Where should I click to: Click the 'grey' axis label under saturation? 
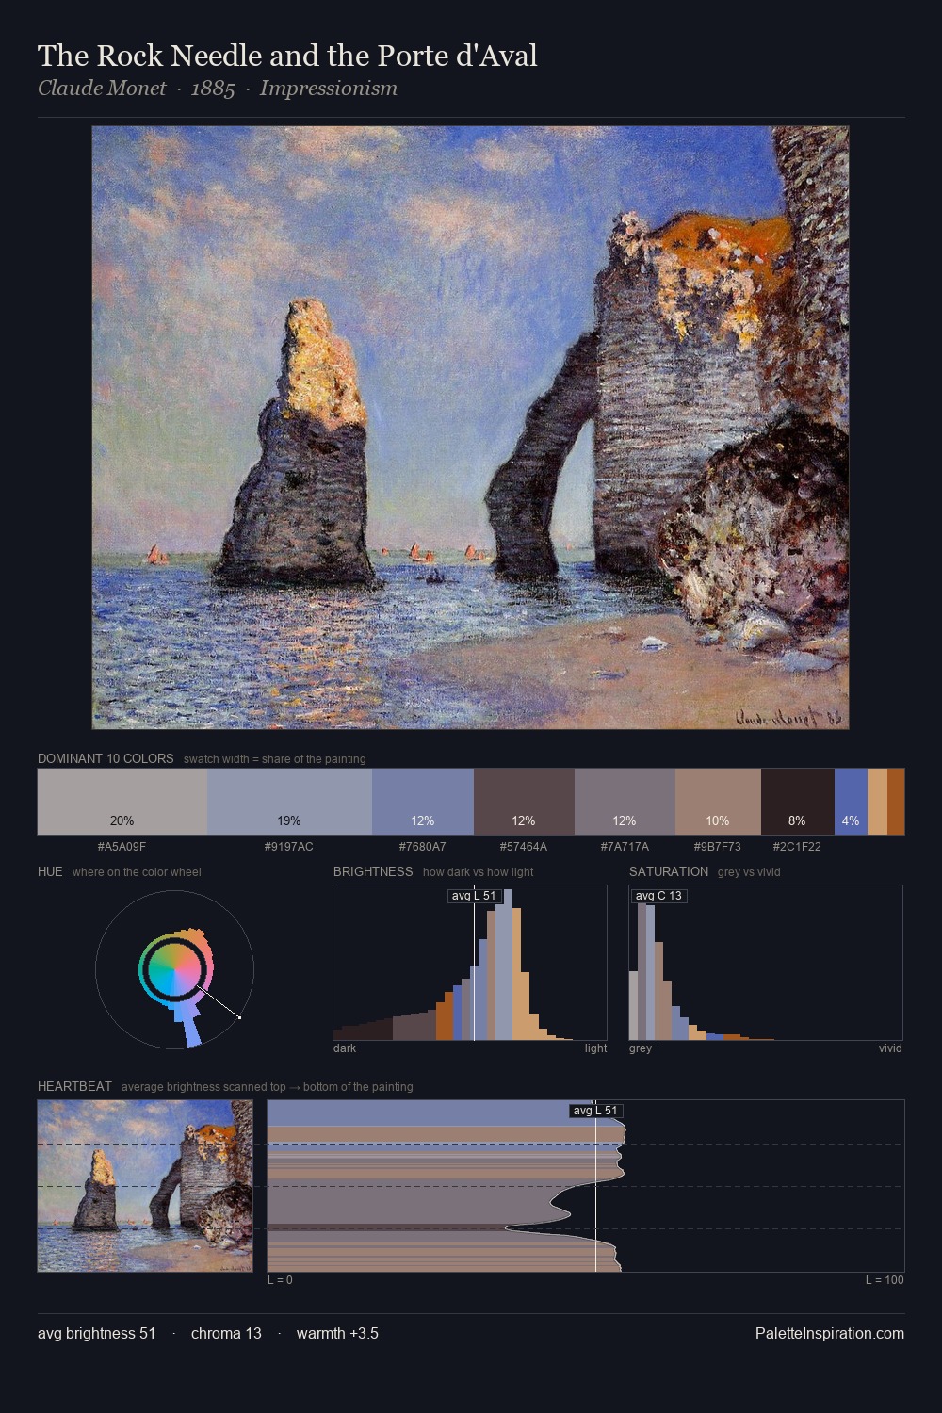click(641, 1048)
